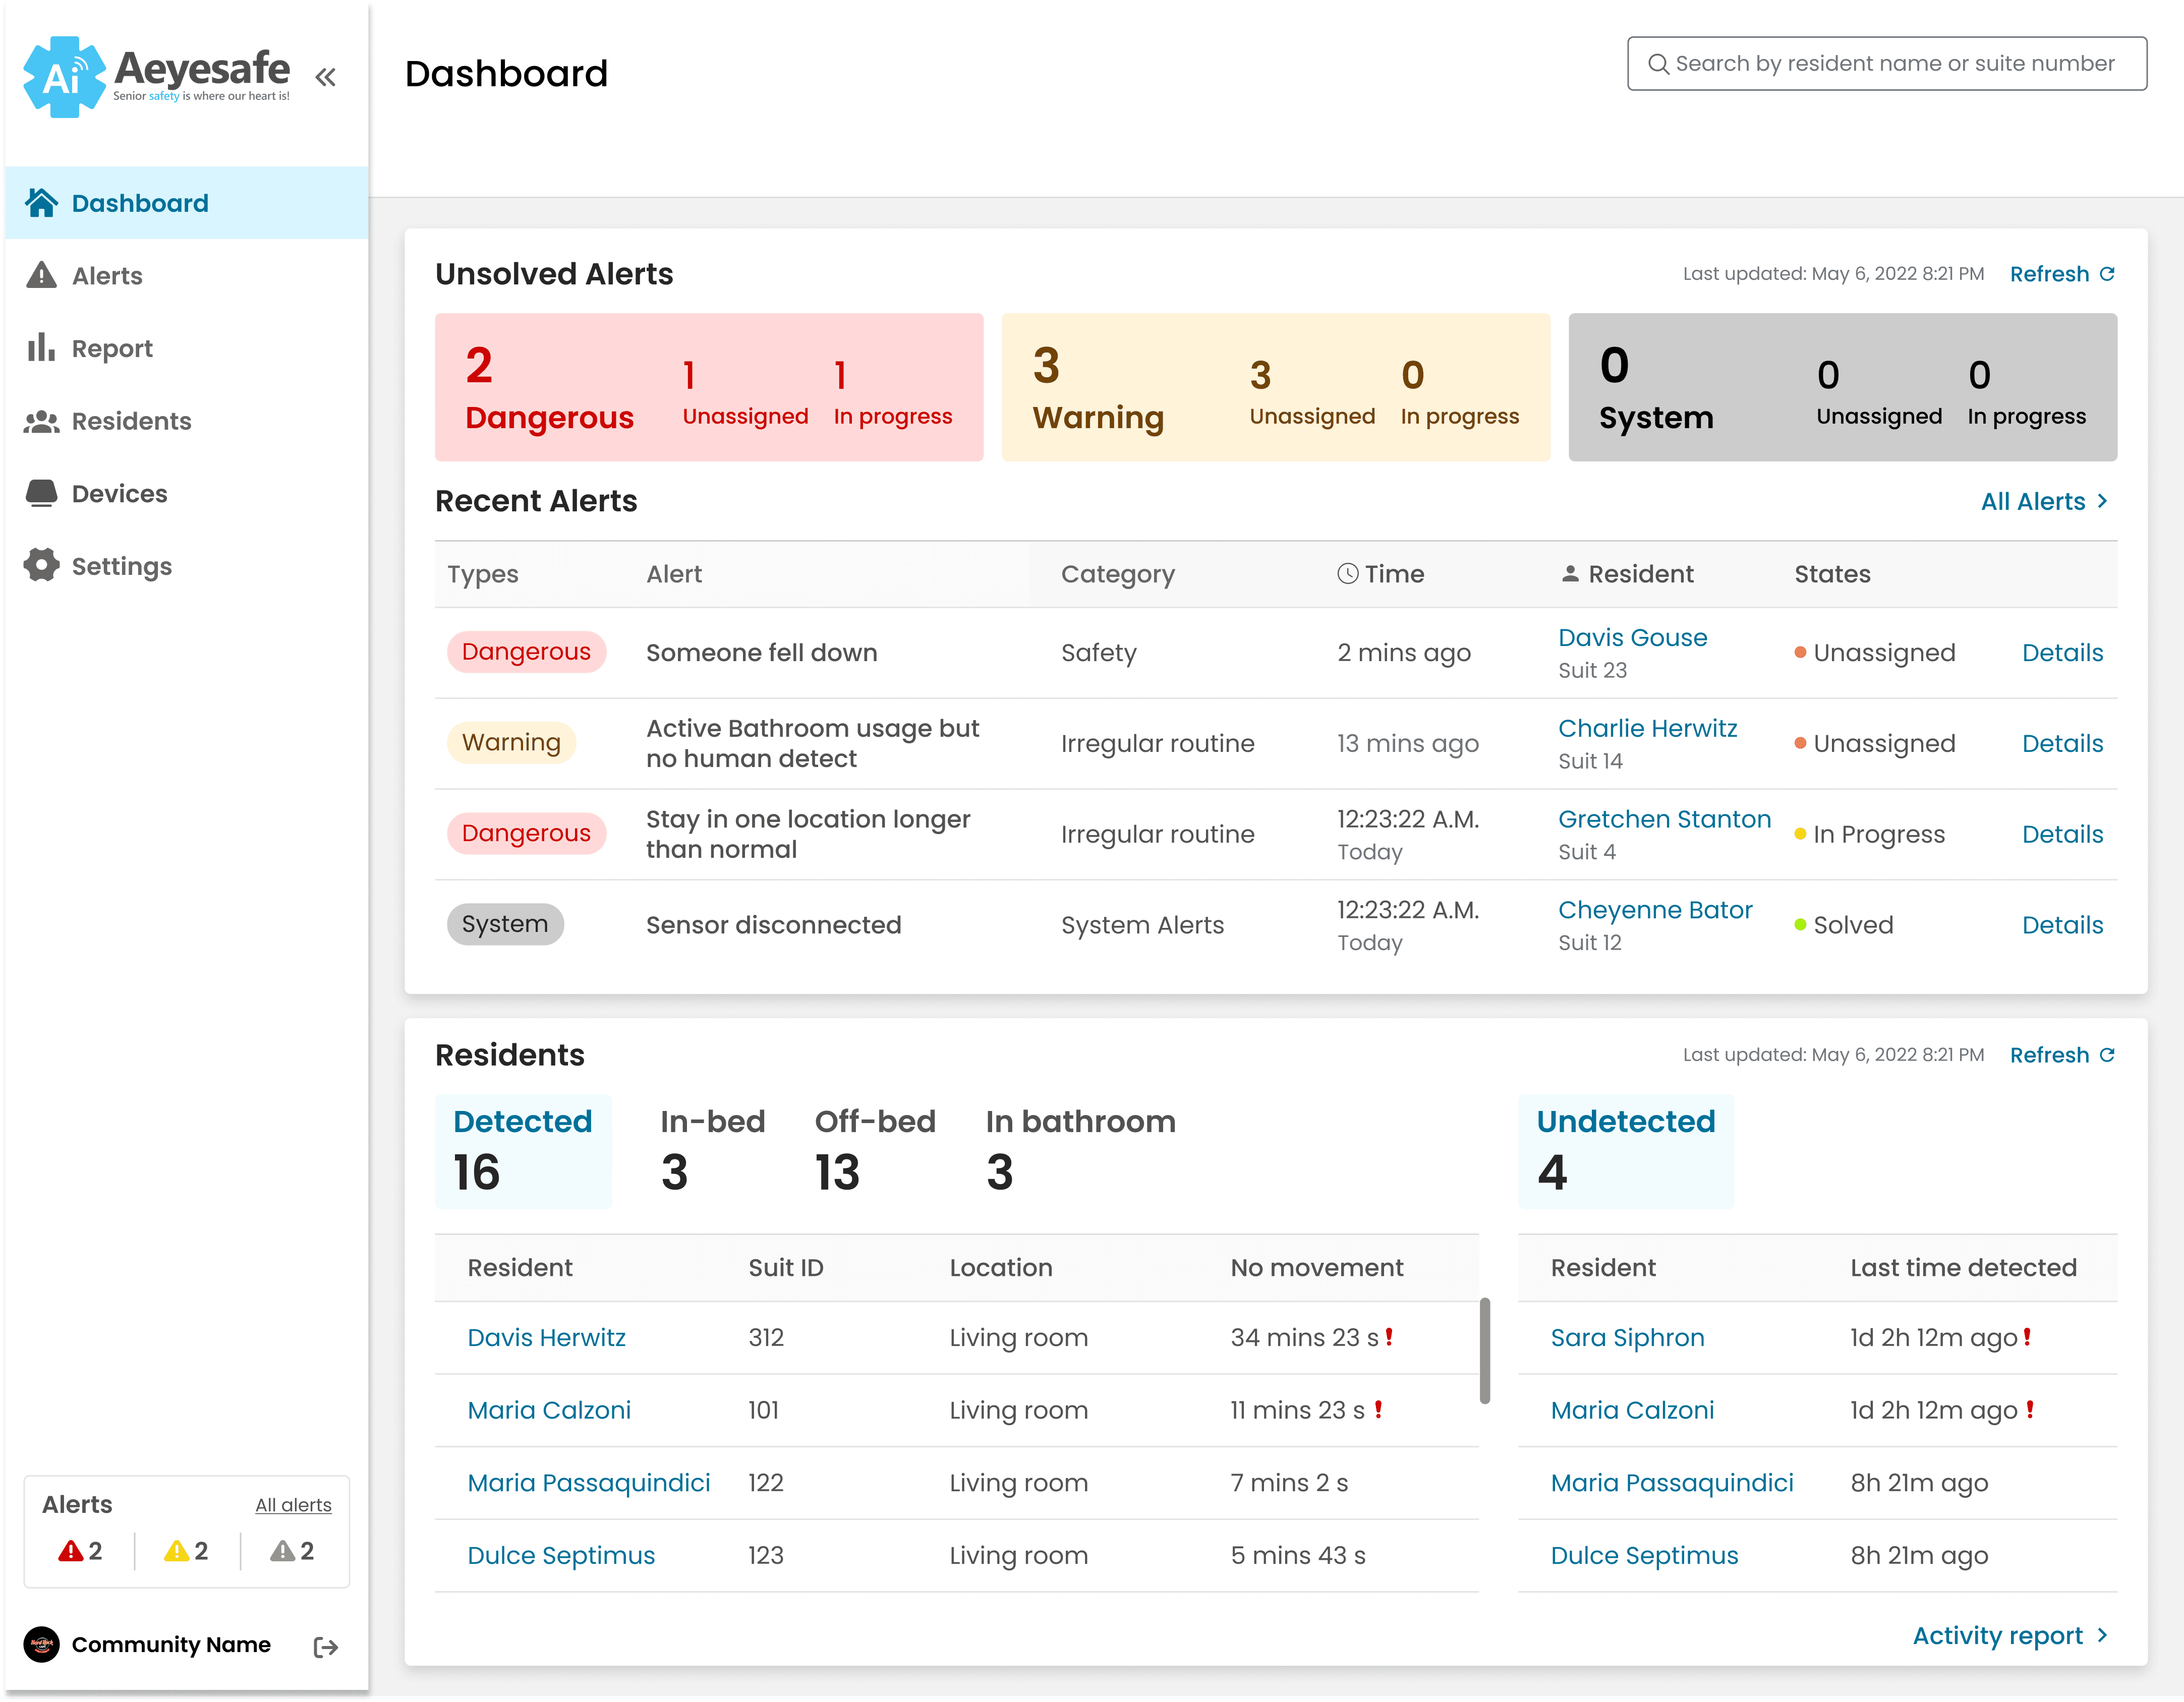Click the Aeyesafe logo

(157, 76)
